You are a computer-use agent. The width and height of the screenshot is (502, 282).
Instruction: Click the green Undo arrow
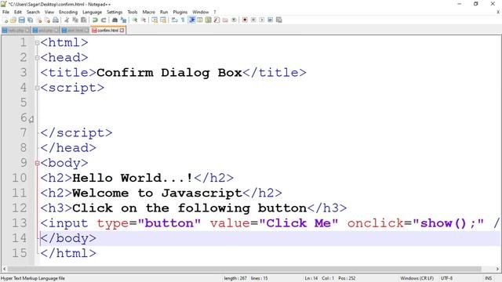coord(95,20)
